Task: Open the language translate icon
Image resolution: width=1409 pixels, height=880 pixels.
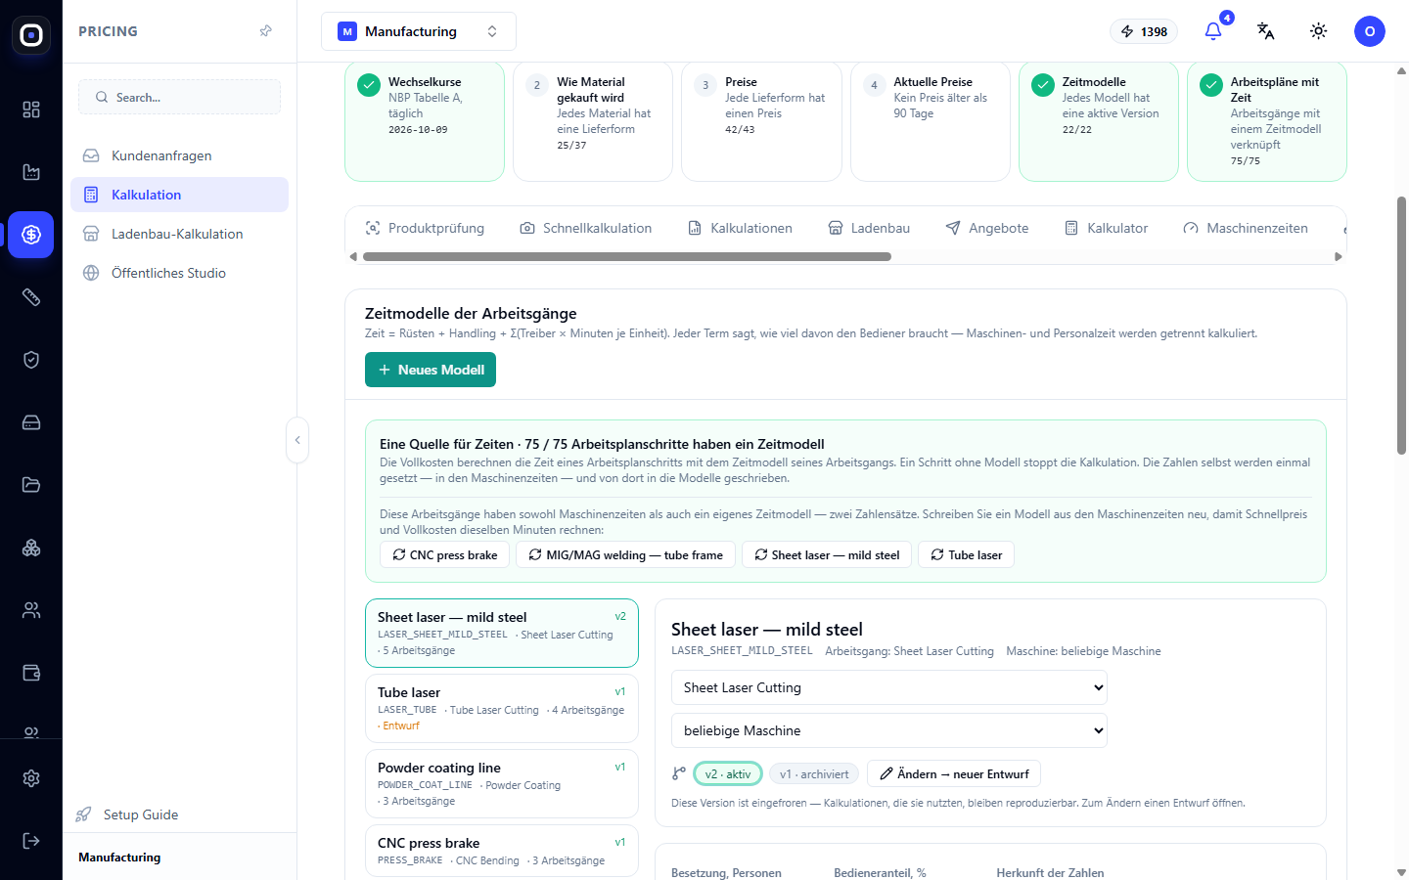Action: pyautogui.click(x=1266, y=31)
